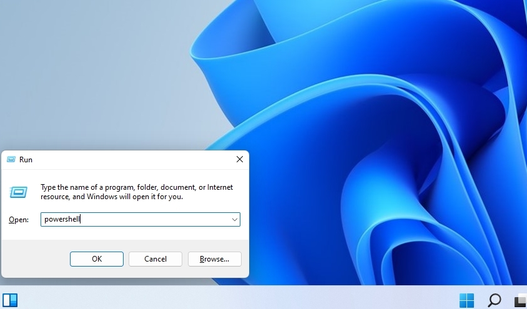Cancel the Run dialog
527x309 pixels.
click(x=155, y=259)
